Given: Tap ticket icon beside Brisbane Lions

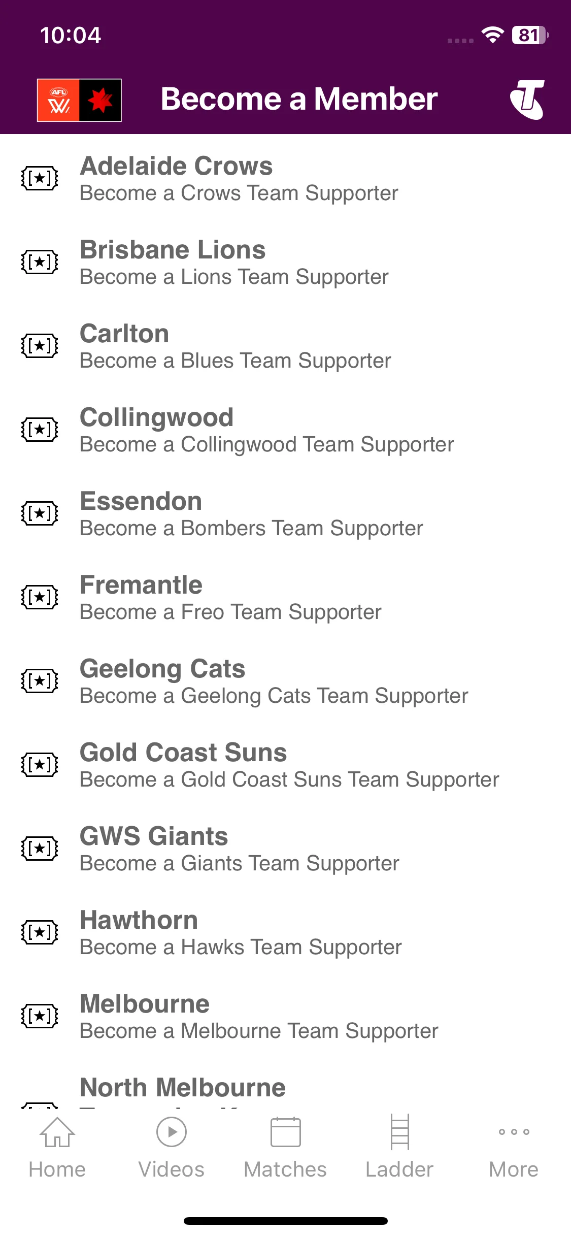Looking at the screenshot, I should click(x=40, y=262).
